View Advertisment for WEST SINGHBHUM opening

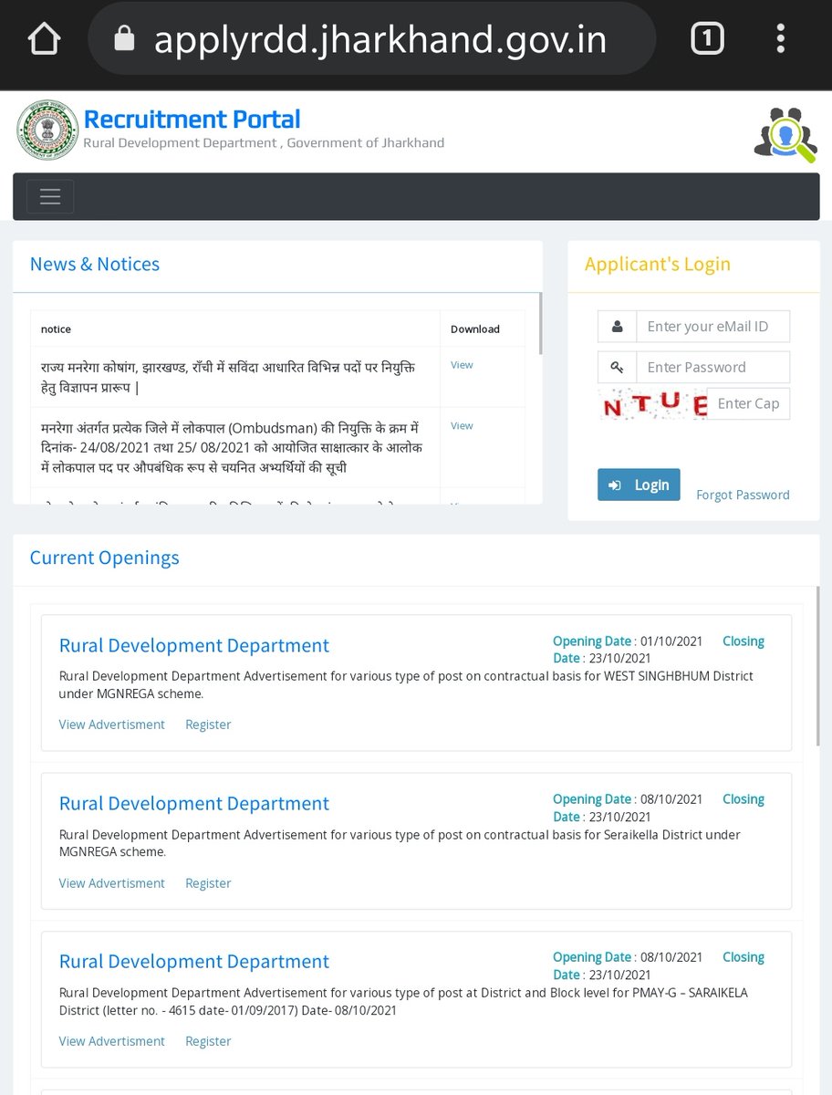pyautogui.click(x=111, y=725)
